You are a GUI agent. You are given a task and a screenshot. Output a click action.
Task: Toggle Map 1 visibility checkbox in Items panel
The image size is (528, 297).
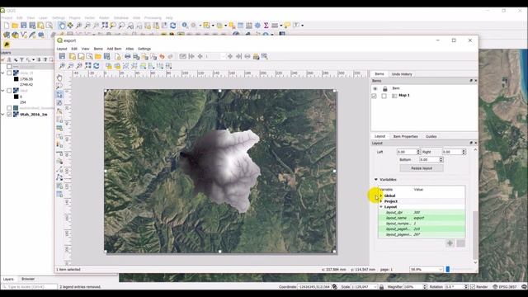tap(374, 96)
